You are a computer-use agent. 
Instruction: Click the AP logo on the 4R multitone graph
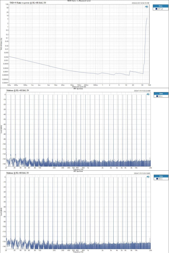(x=147, y=94)
